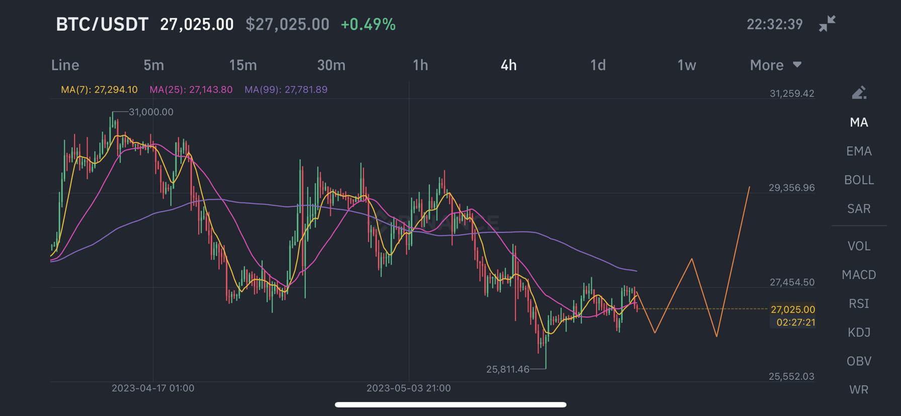This screenshot has width=901, height=416.
Task: Tap the current price tag 27,025.00 on axis
Action: (x=792, y=309)
